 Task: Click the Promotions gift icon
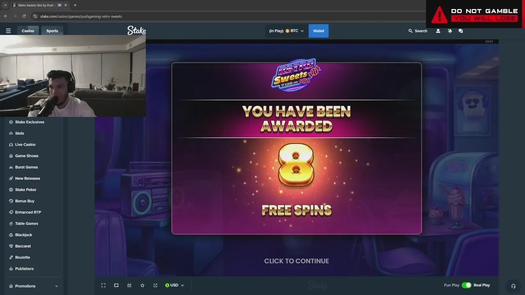(11, 286)
